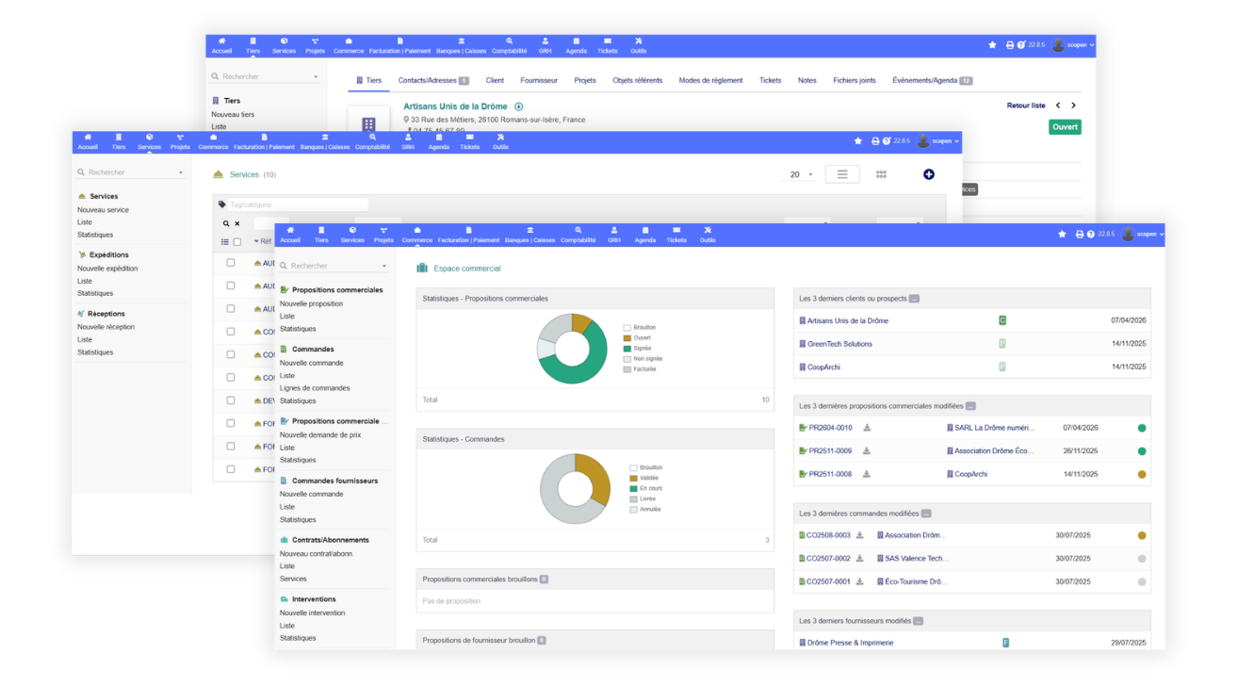Image resolution: width=1238 pixels, height=686 pixels.
Task: Open GRH icon in front Commerce window
Action: point(614,230)
